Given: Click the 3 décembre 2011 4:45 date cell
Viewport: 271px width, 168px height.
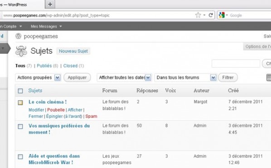Looking at the screenshot, I should 246,129.
